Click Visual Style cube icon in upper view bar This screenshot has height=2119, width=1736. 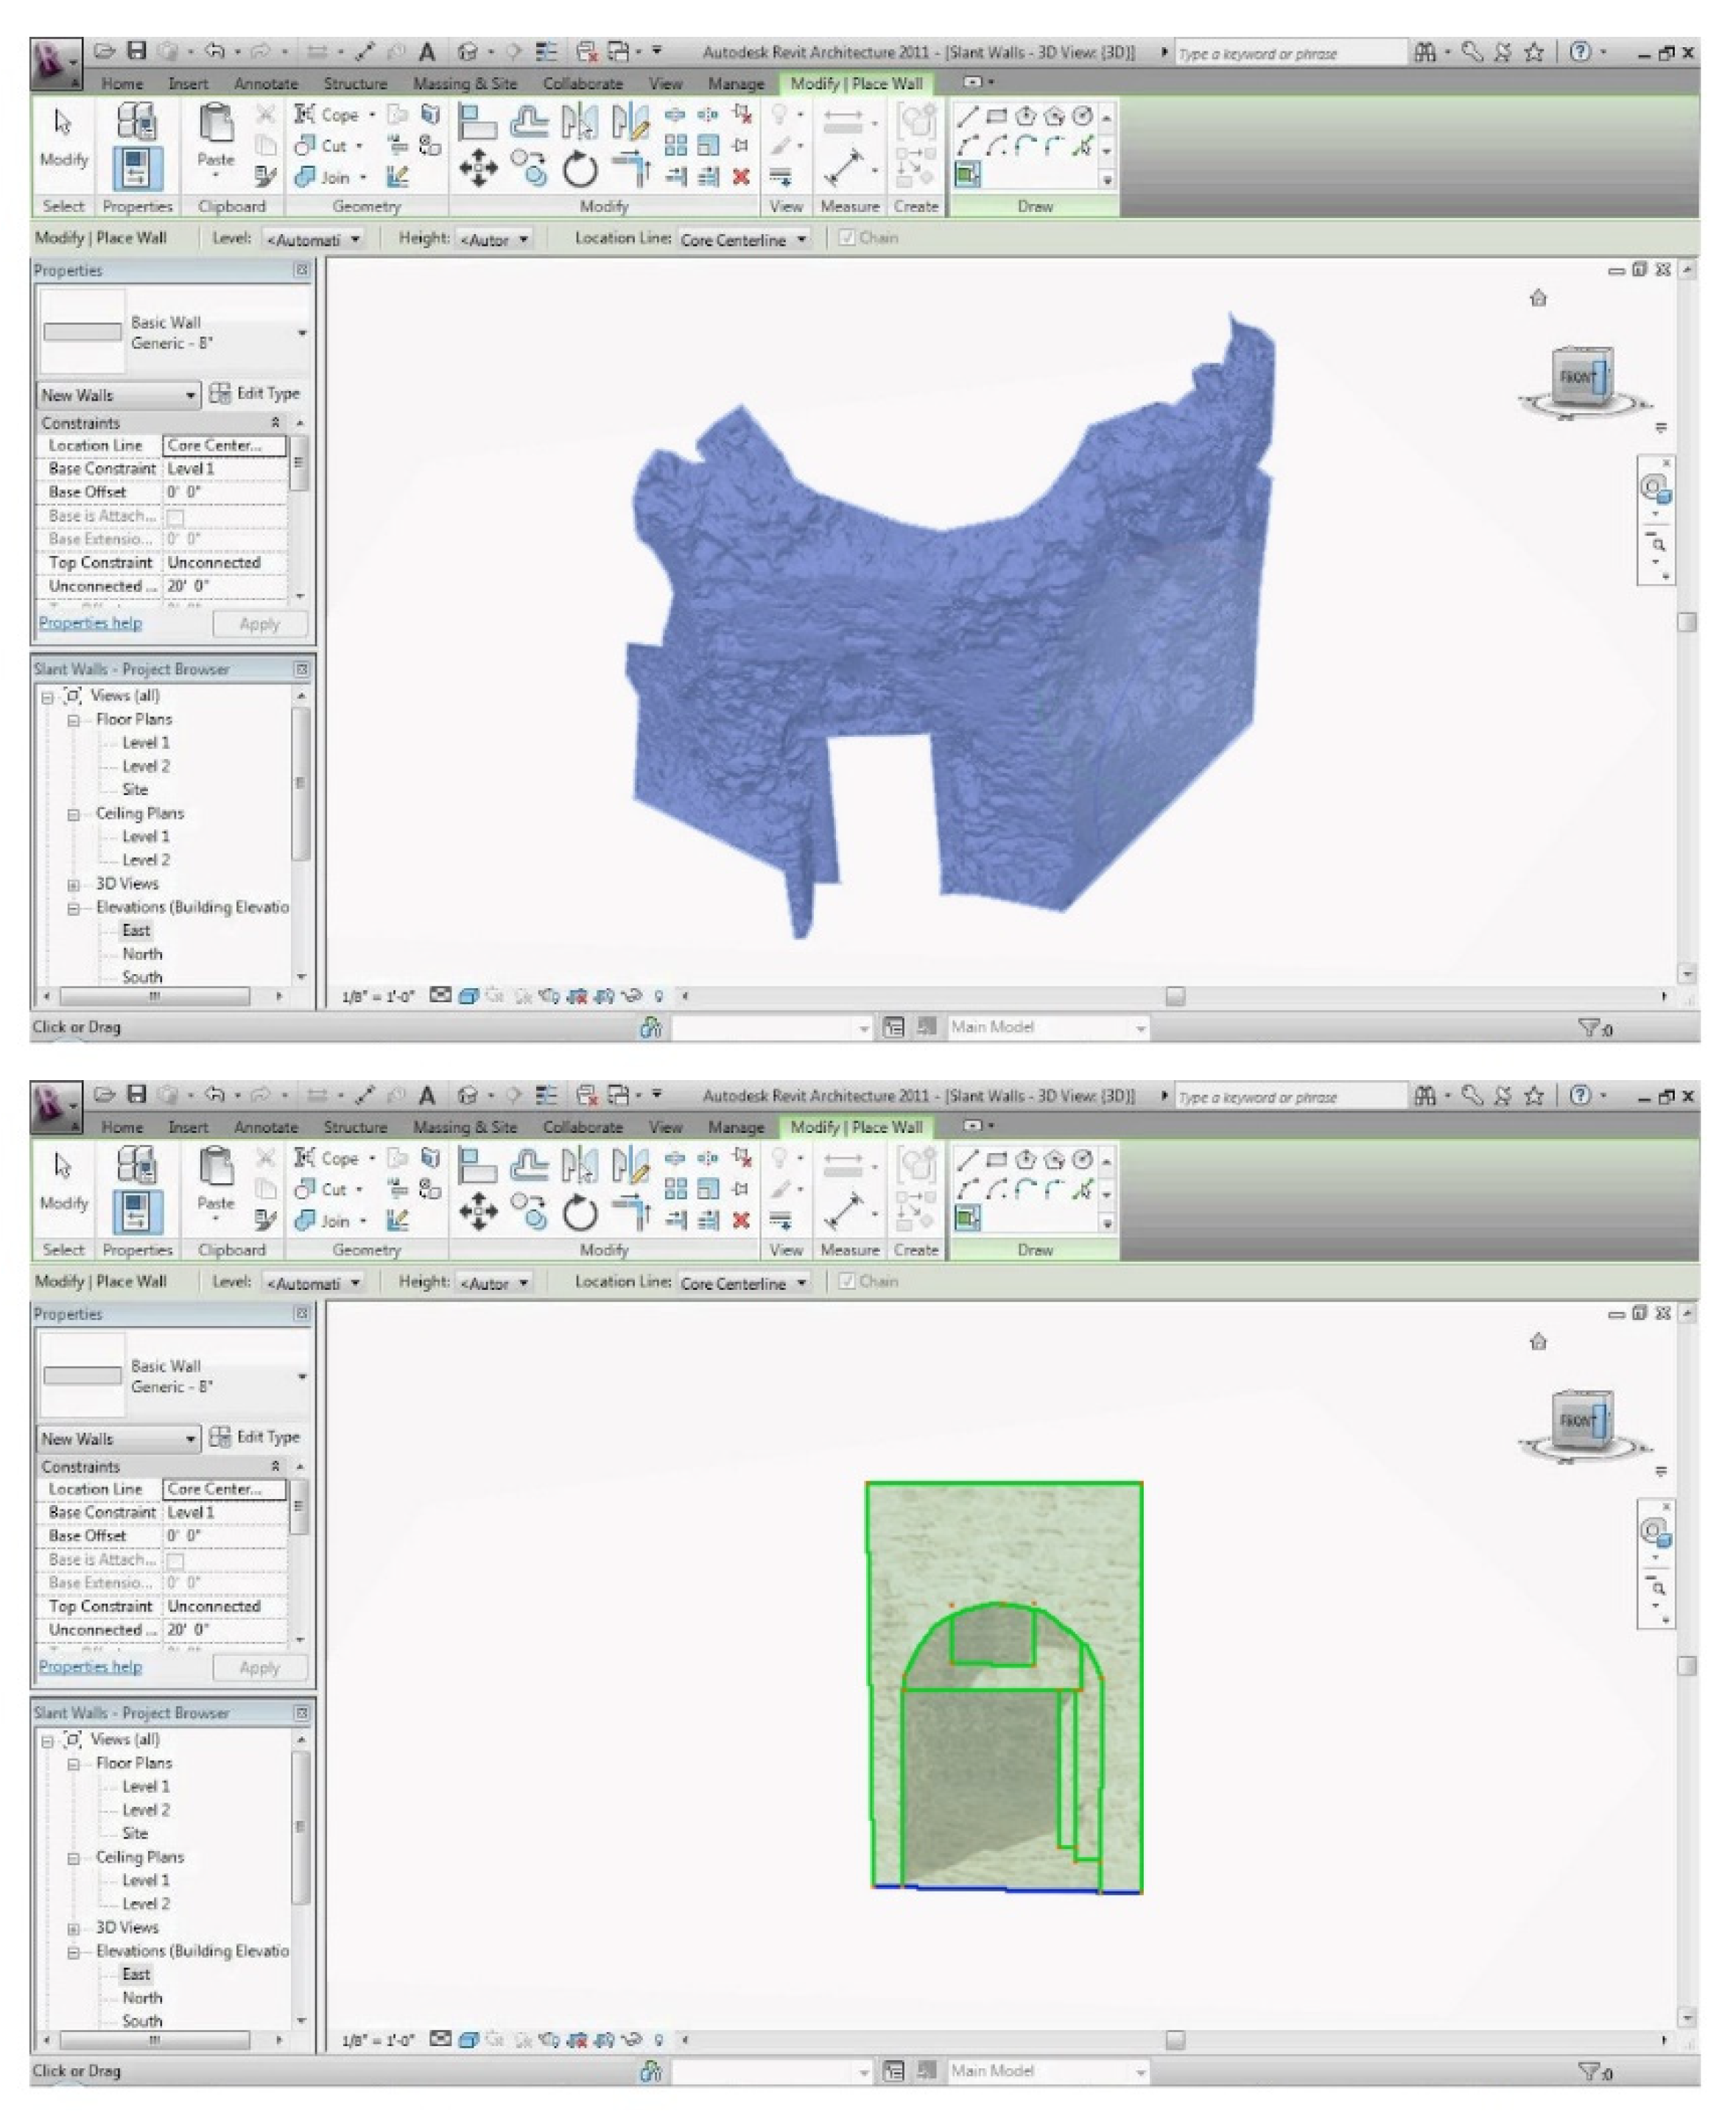coord(467,995)
